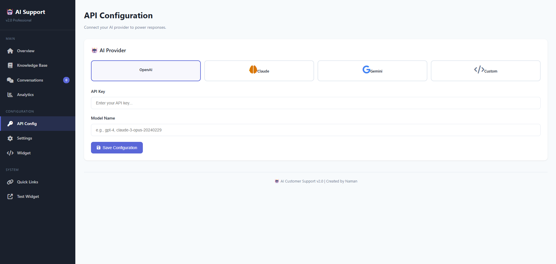This screenshot has width=556, height=264.
Task: Click the robot icon beside AI Provider heading
Action: coord(94,50)
